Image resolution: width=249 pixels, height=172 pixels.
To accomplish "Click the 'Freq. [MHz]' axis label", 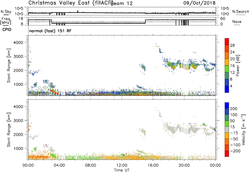I will pyautogui.click(x=6, y=21).
